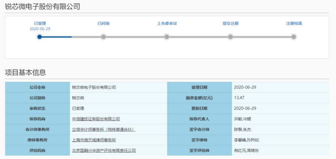This screenshot has width=336, height=159.
Task: Click the 项目基本信息 section heading
Action: pyautogui.click(x=25, y=72)
